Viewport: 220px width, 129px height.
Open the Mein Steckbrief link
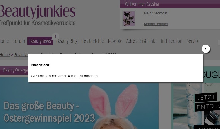(x=155, y=13)
